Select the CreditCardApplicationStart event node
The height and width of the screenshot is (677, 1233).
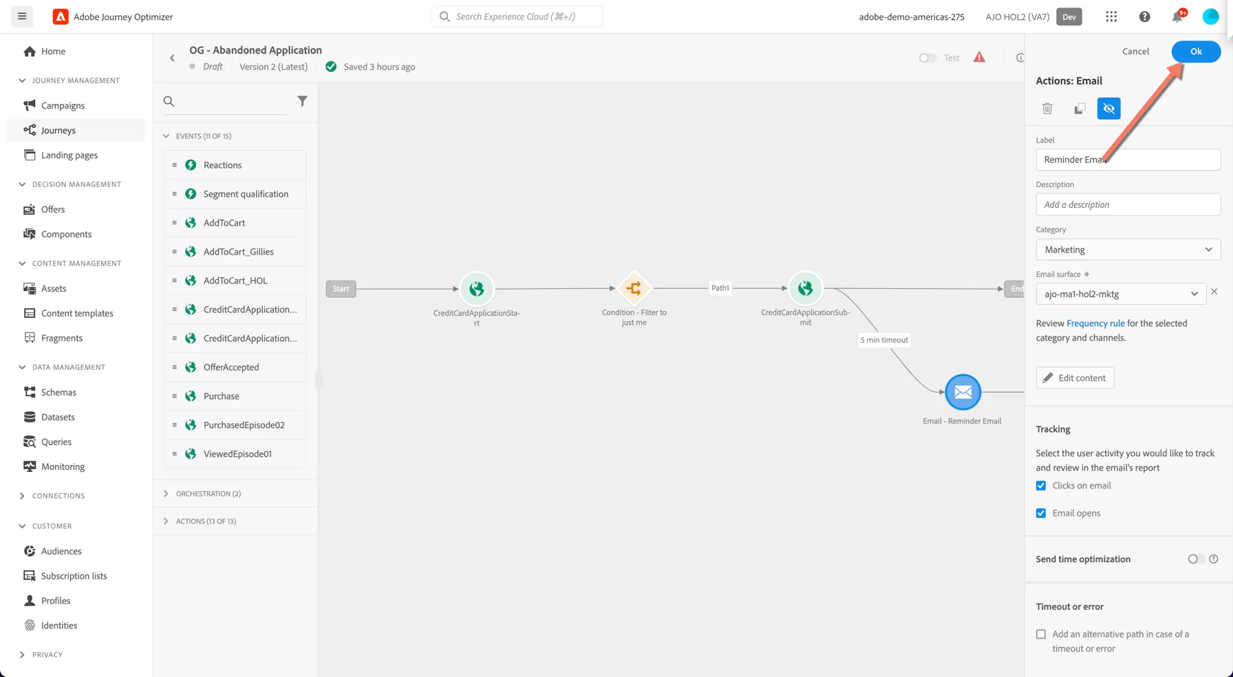coord(476,288)
